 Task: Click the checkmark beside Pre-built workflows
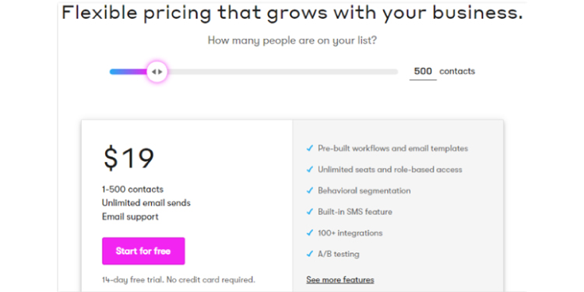coord(309,148)
